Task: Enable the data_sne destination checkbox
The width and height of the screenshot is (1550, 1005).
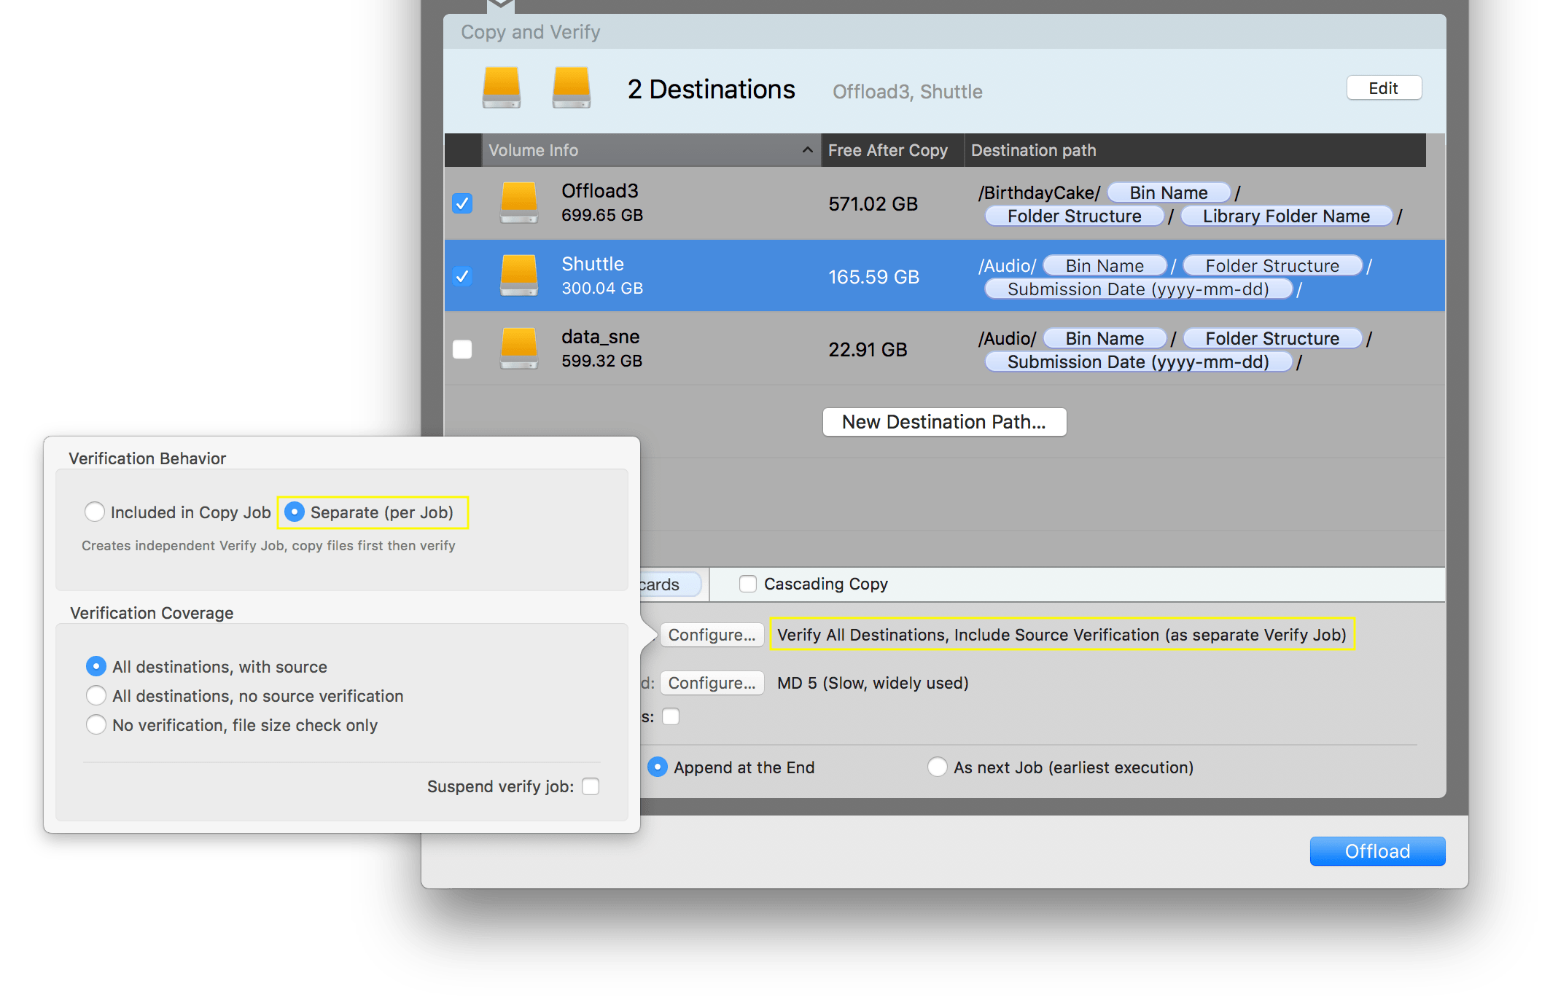Action: click(x=462, y=349)
